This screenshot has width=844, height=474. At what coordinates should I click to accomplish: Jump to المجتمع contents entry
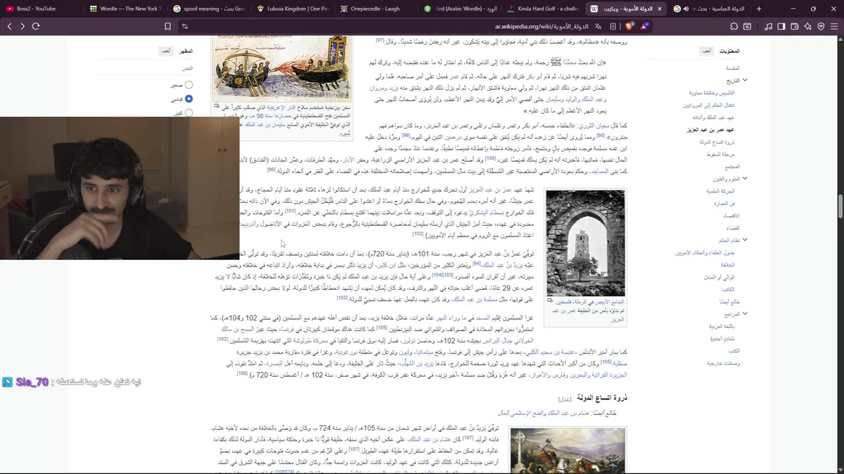click(x=732, y=167)
